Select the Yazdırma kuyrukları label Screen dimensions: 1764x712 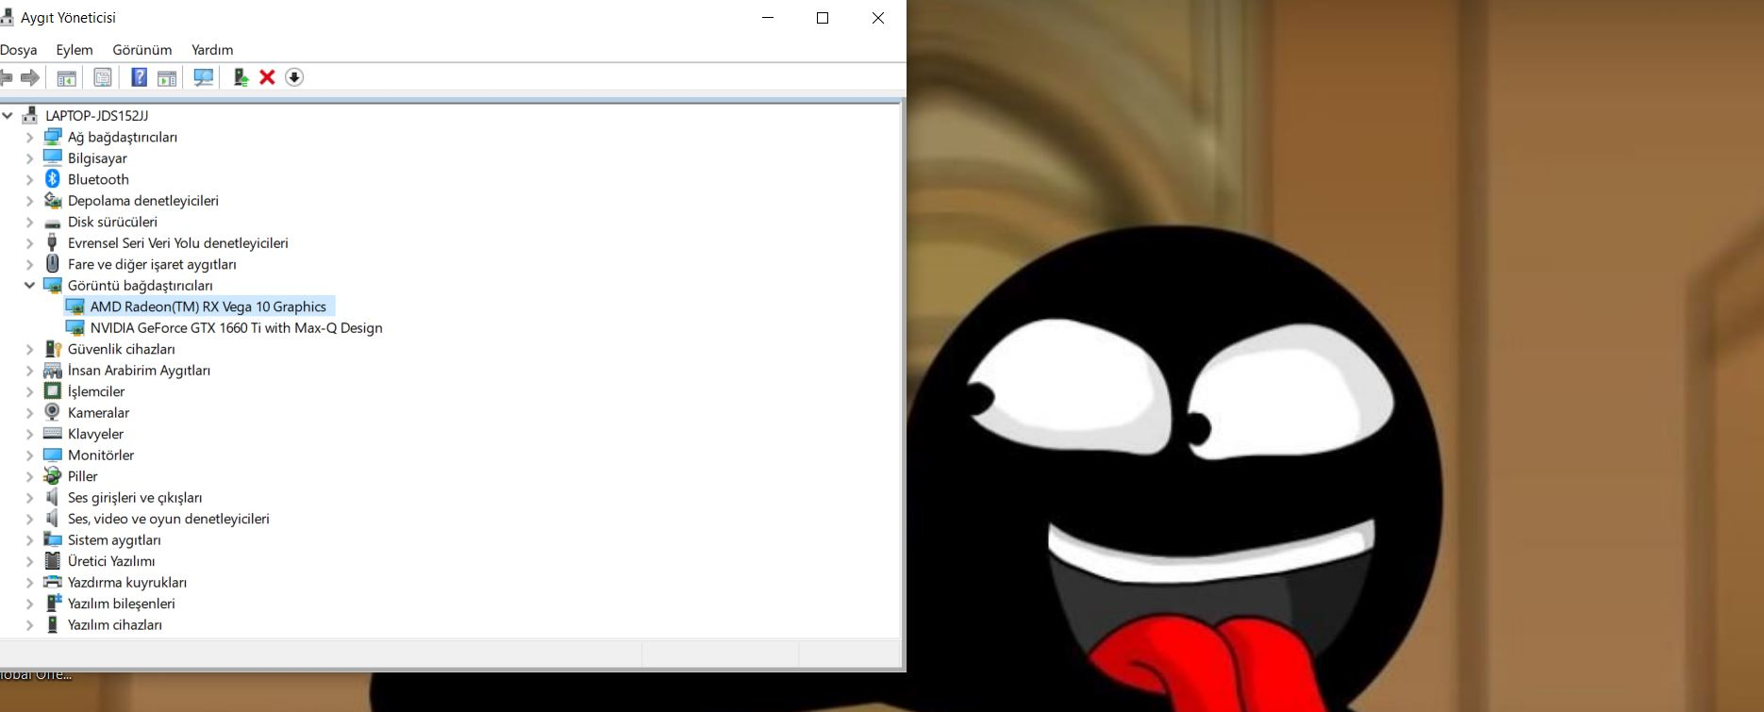point(127,583)
